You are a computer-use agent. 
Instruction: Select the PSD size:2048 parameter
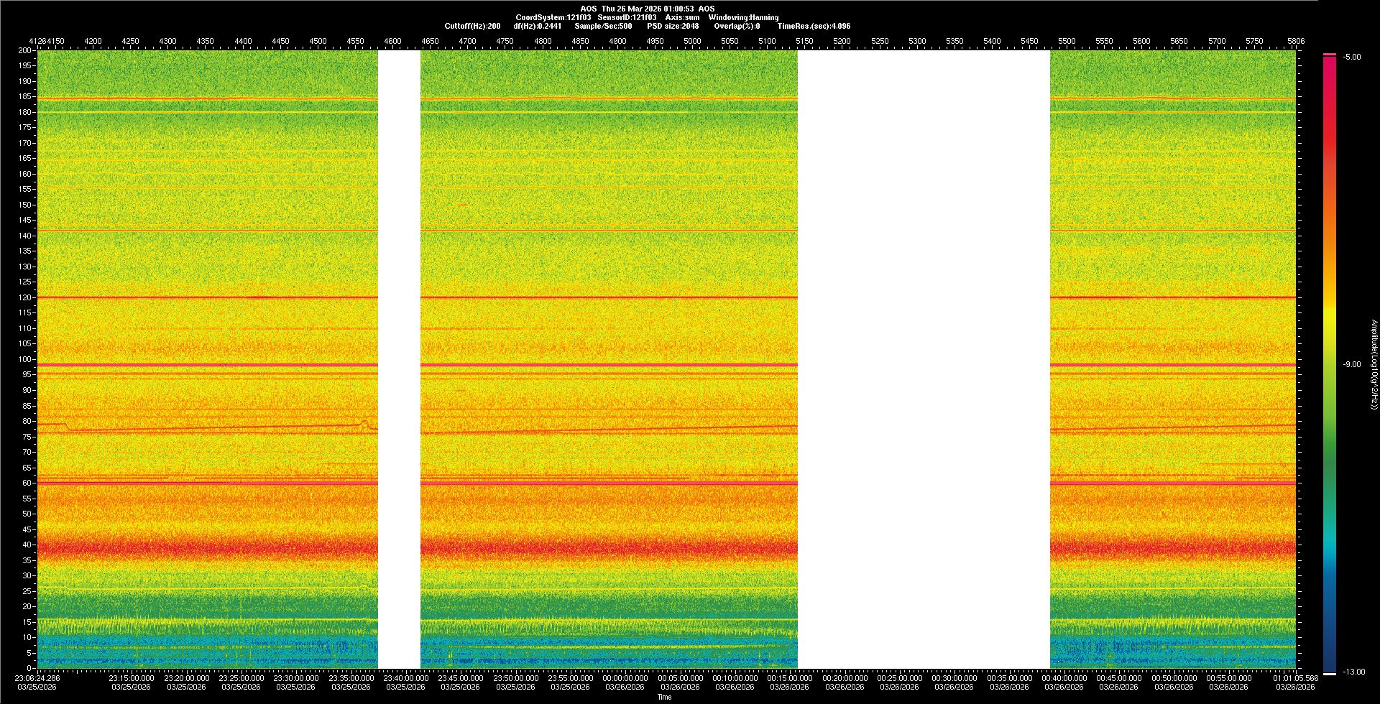pyautogui.click(x=672, y=26)
